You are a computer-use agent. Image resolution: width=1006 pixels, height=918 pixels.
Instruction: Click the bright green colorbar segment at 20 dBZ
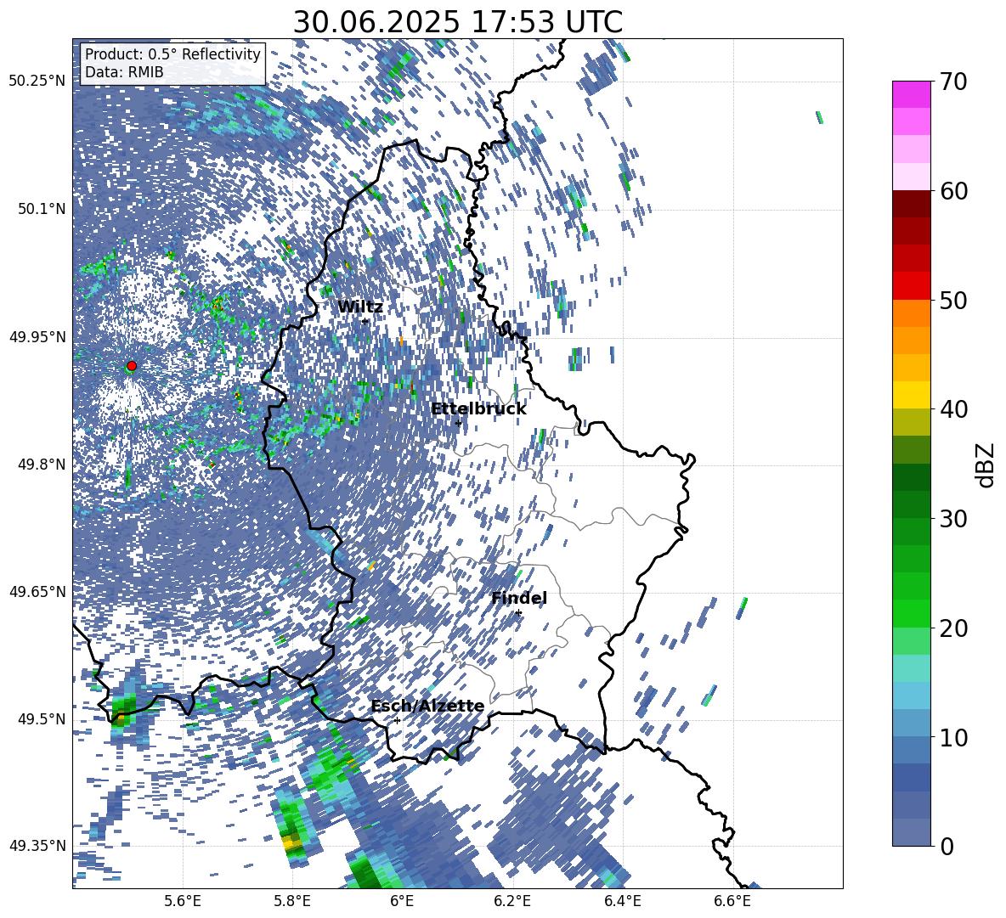click(911, 614)
